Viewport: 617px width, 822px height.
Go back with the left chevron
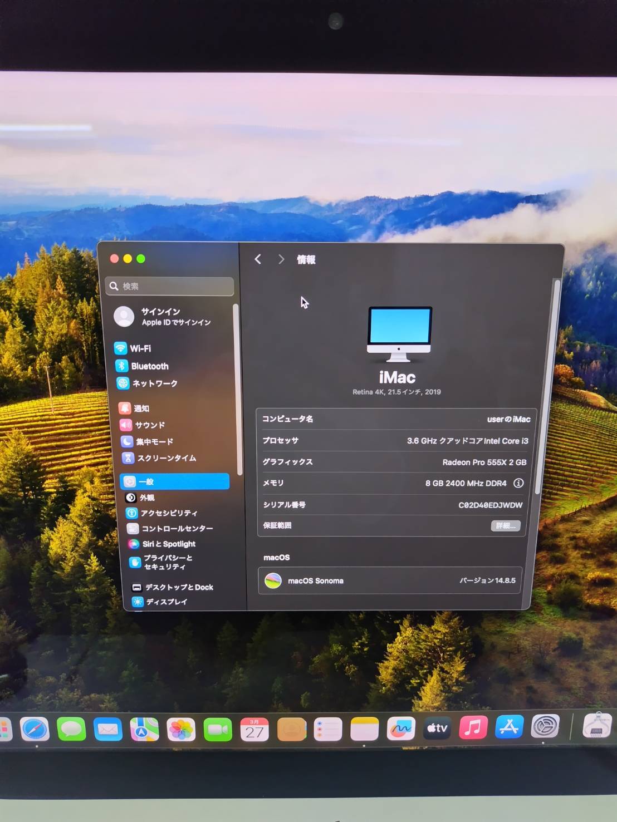tap(258, 259)
